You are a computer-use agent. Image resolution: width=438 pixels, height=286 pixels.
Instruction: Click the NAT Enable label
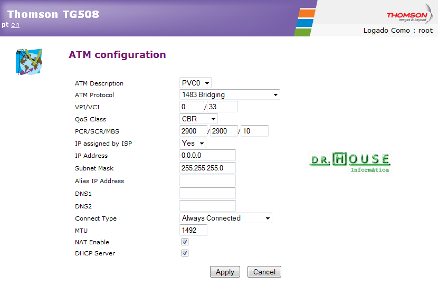pos(92,242)
